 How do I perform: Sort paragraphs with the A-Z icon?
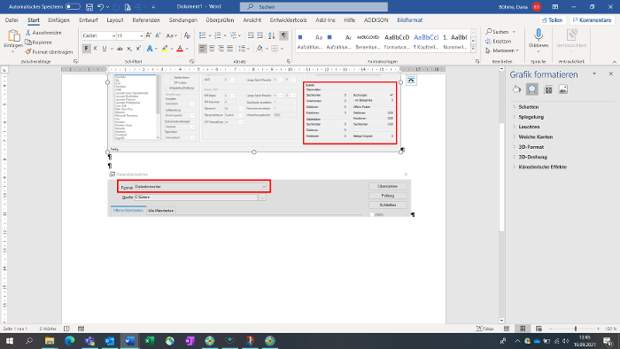point(272,35)
